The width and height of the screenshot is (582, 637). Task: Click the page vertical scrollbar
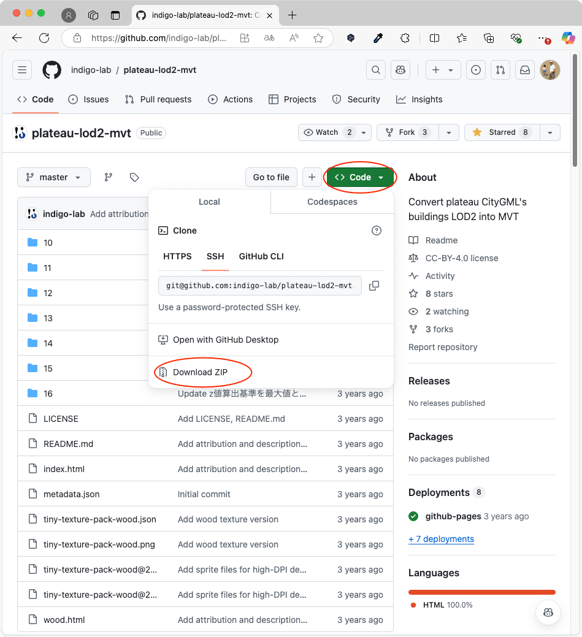575,110
